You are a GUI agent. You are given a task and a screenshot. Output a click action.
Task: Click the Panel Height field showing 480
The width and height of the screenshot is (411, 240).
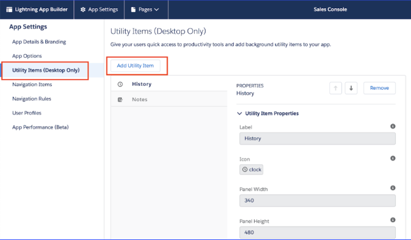(317, 232)
